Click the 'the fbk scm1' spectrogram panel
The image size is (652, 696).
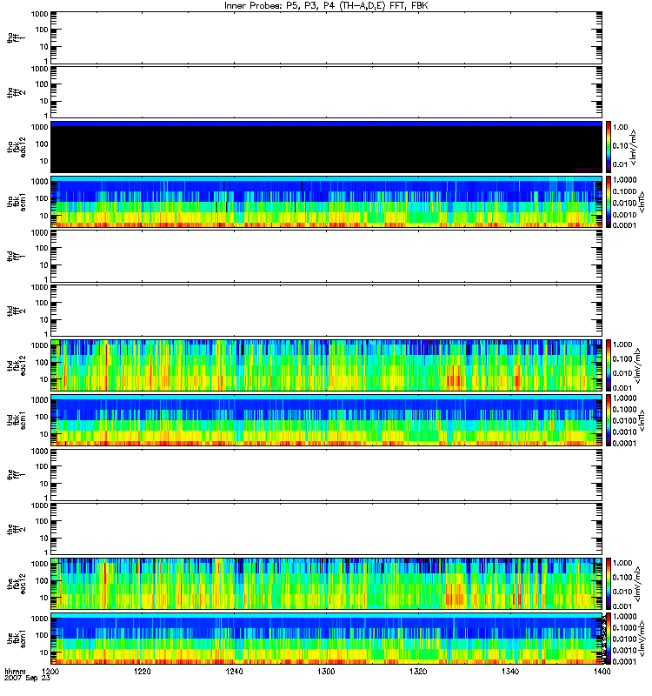pos(326,639)
